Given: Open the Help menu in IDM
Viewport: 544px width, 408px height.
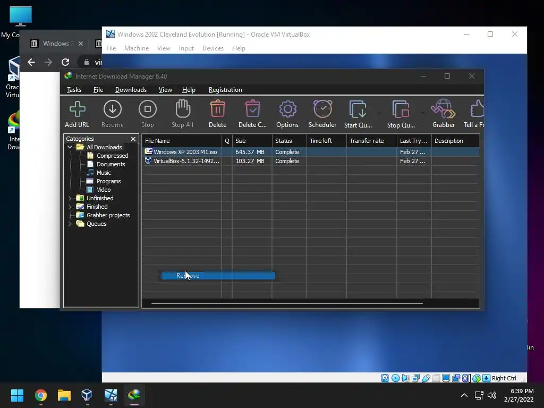Looking at the screenshot, I should tap(189, 90).
